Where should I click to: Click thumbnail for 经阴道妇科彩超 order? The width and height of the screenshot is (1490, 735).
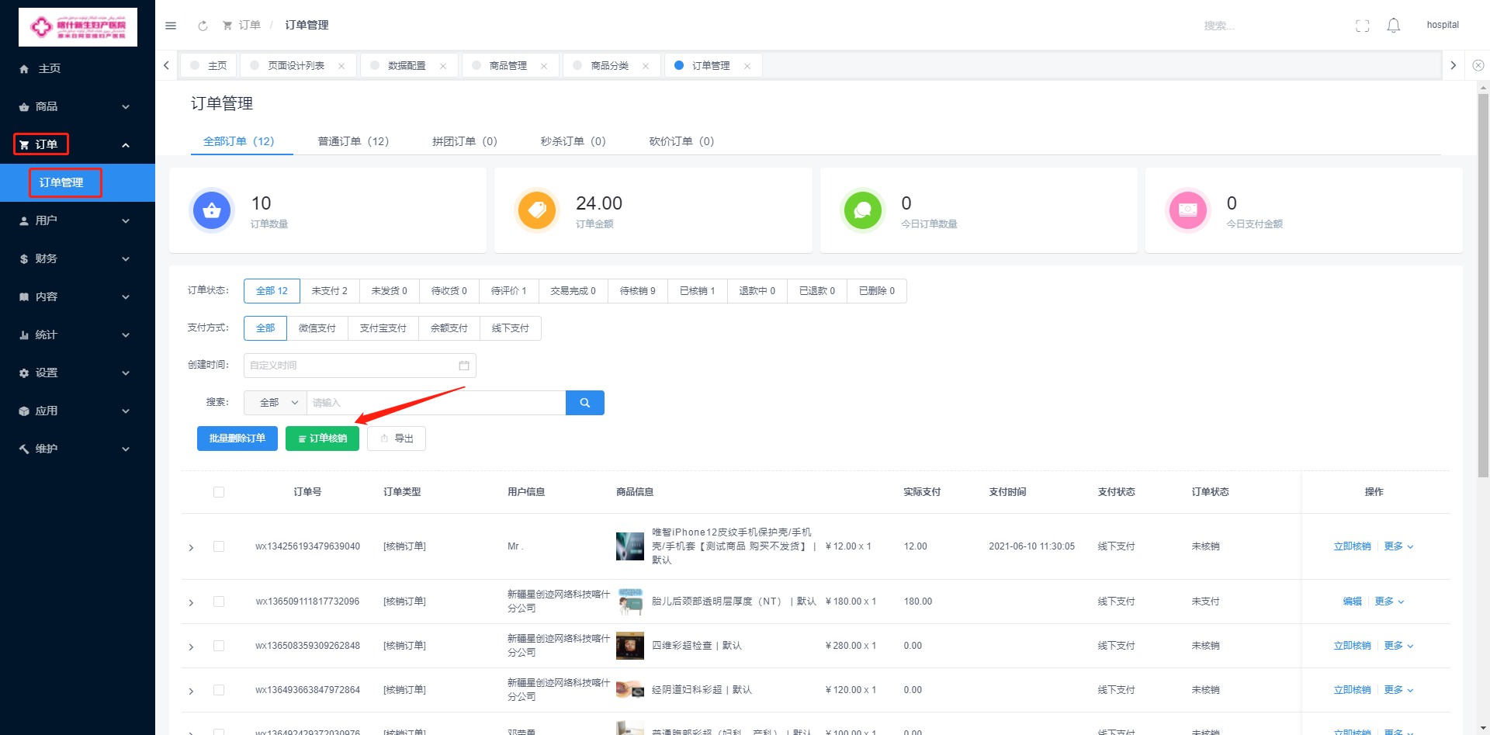pos(630,690)
